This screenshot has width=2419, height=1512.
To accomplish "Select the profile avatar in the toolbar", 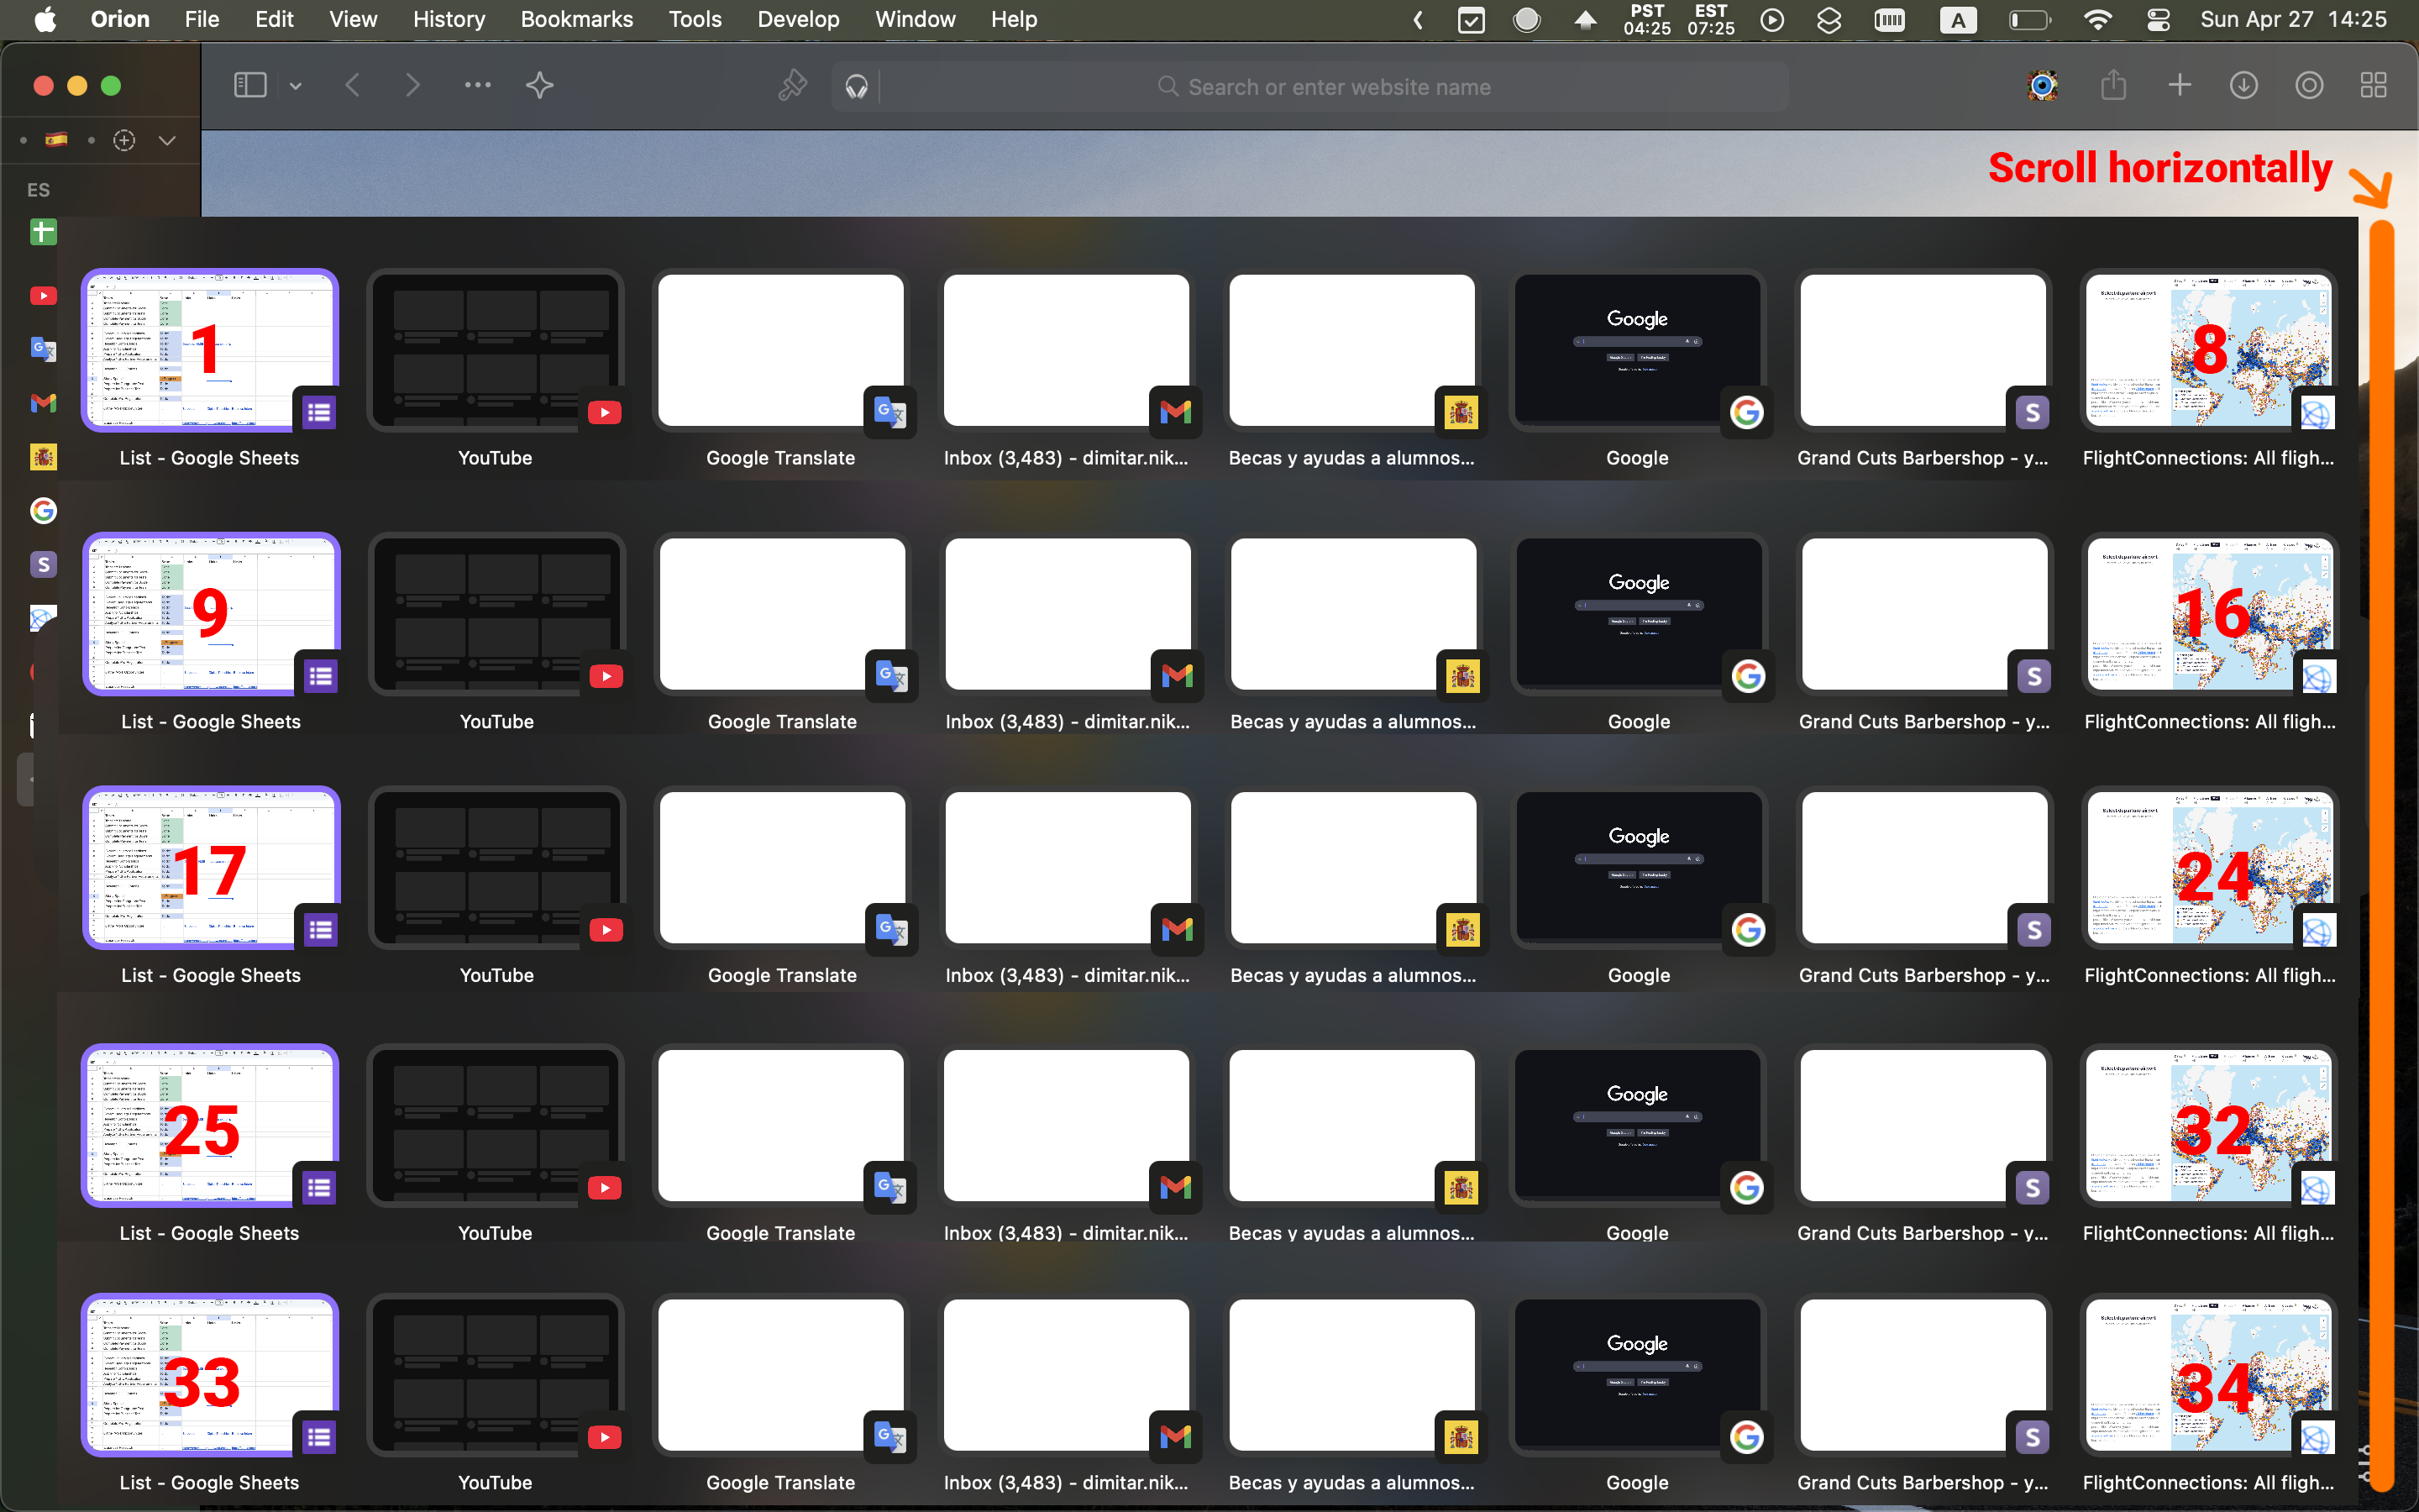I will pyautogui.click(x=2040, y=85).
